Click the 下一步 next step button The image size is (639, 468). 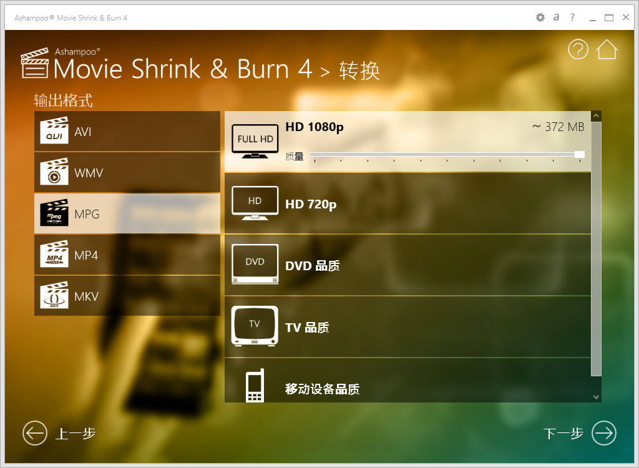(x=579, y=433)
